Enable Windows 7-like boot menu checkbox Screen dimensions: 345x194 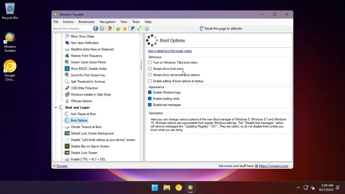[x=150, y=63]
